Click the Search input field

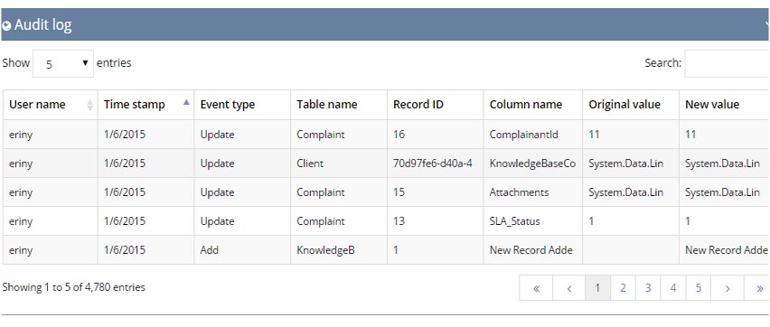728,63
